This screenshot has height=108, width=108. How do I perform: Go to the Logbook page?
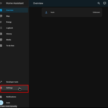click(x=14, y=28)
